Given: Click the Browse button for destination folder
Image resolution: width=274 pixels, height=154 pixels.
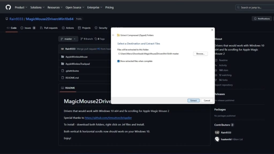Looking at the screenshot, I should [x=200, y=53].
